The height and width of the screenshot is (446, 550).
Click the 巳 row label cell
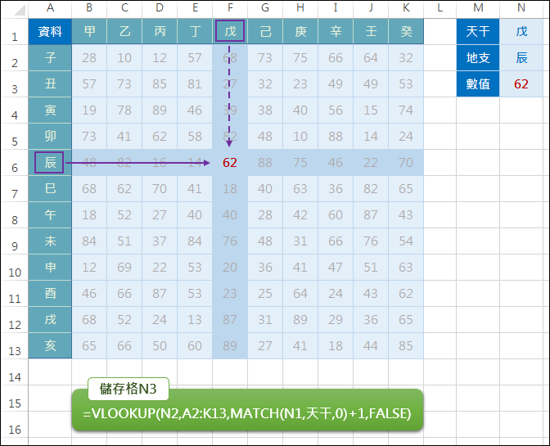coord(50,189)
